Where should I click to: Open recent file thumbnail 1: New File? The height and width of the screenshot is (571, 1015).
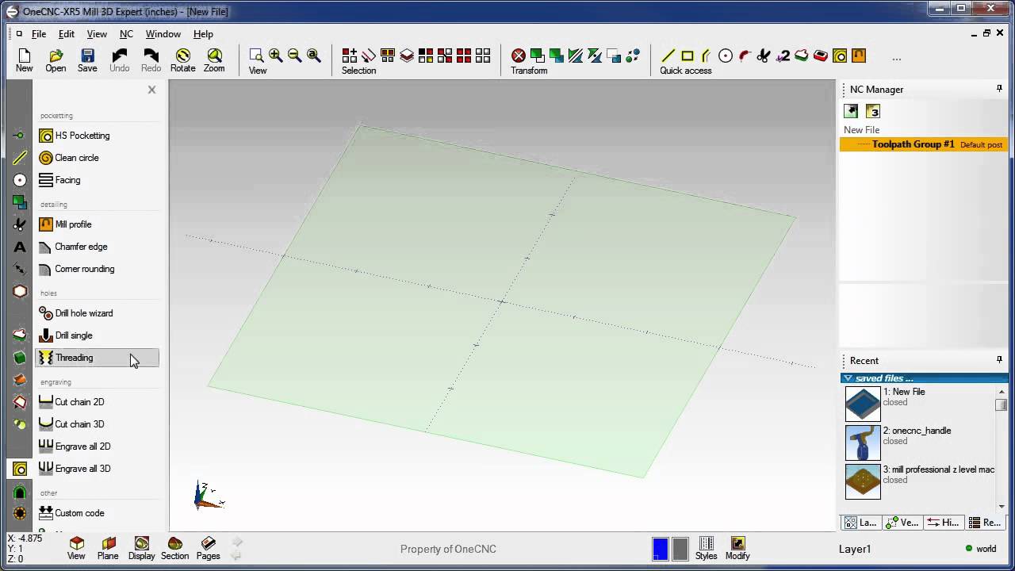click(863, 404)
